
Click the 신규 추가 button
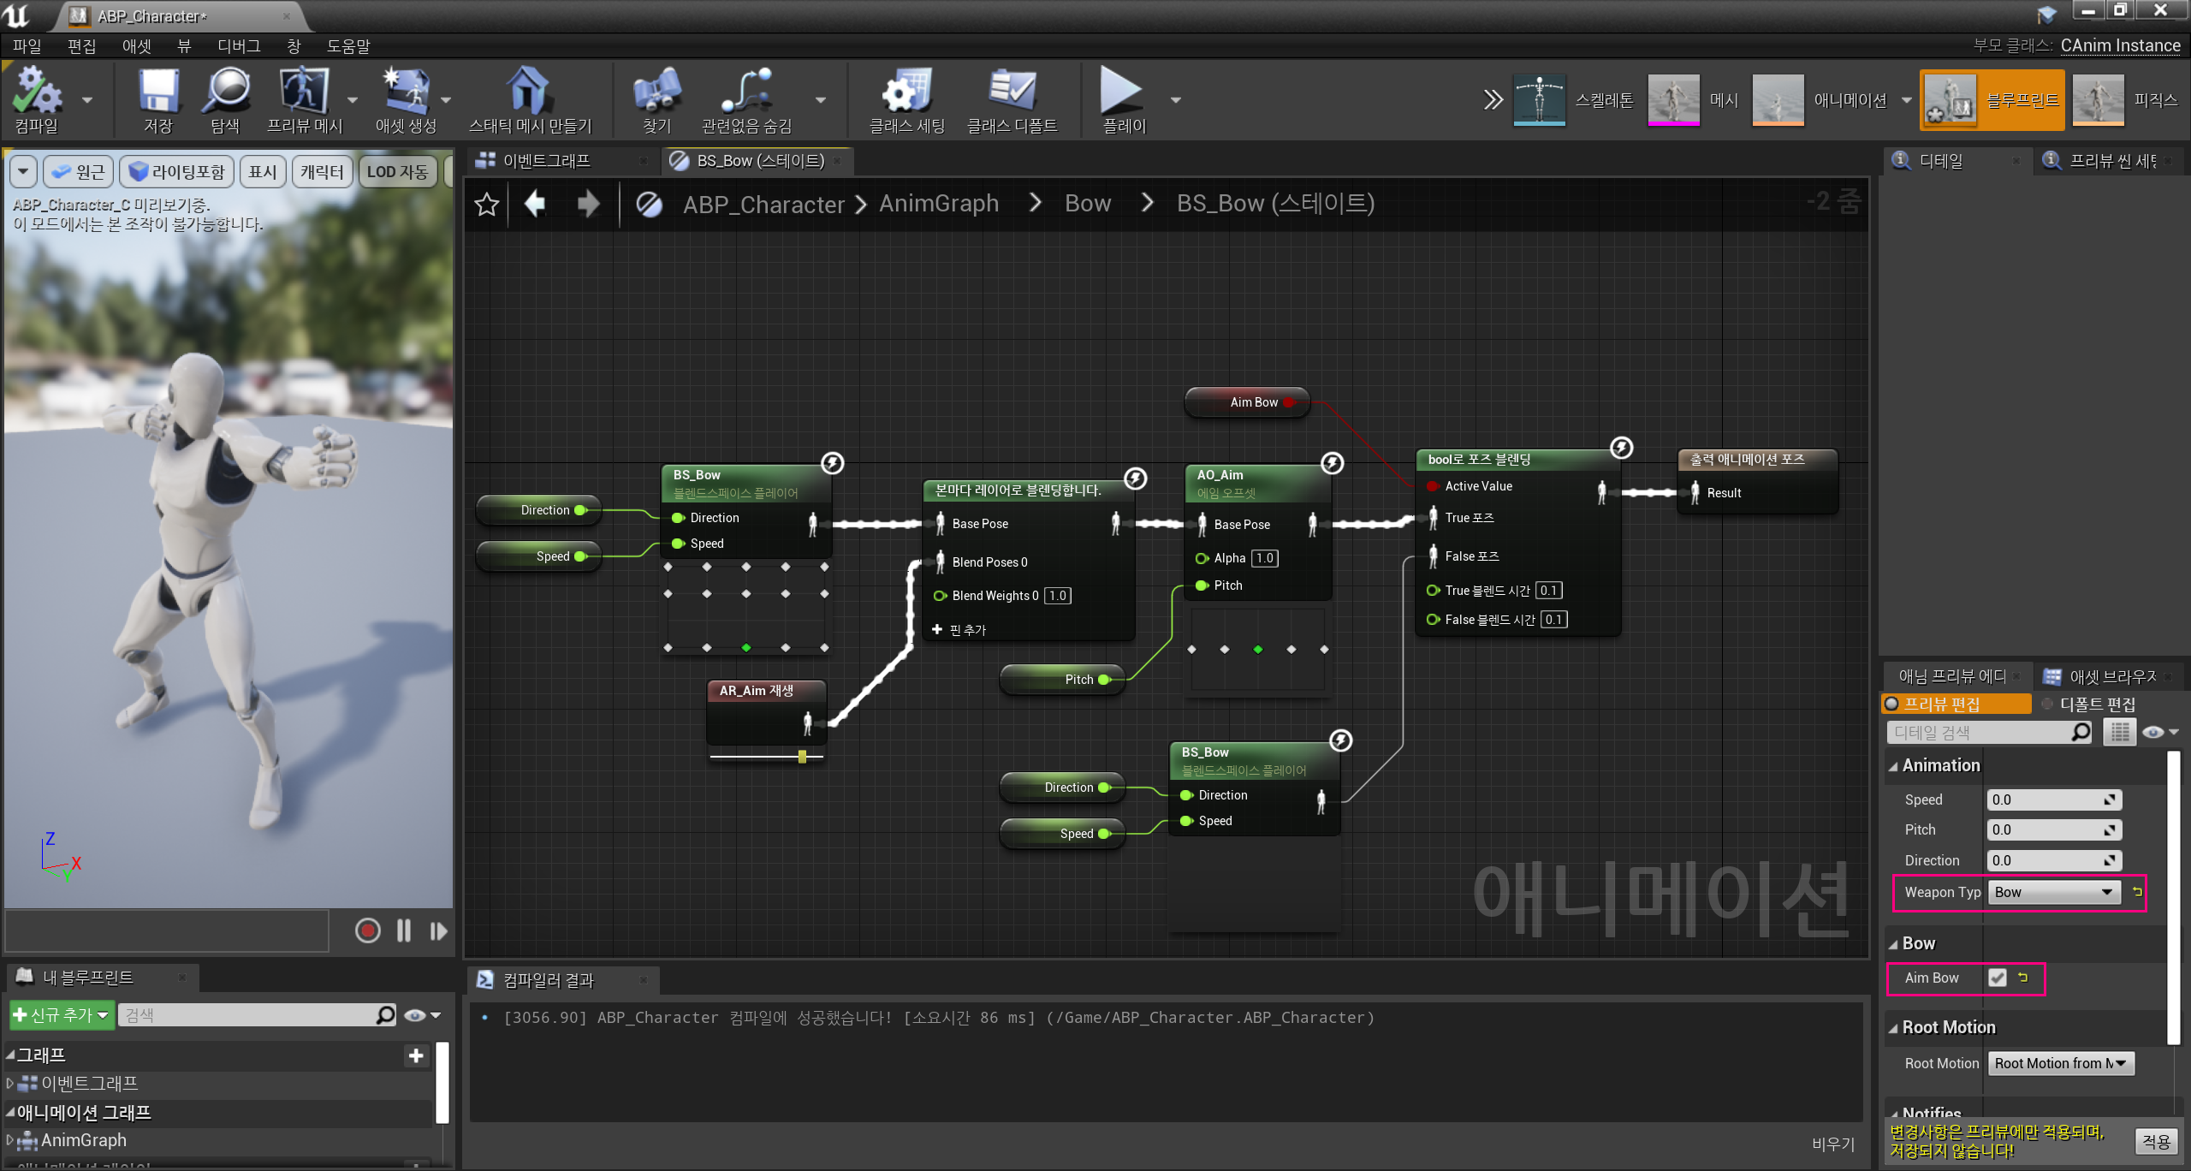click(x=60, y=1015)
